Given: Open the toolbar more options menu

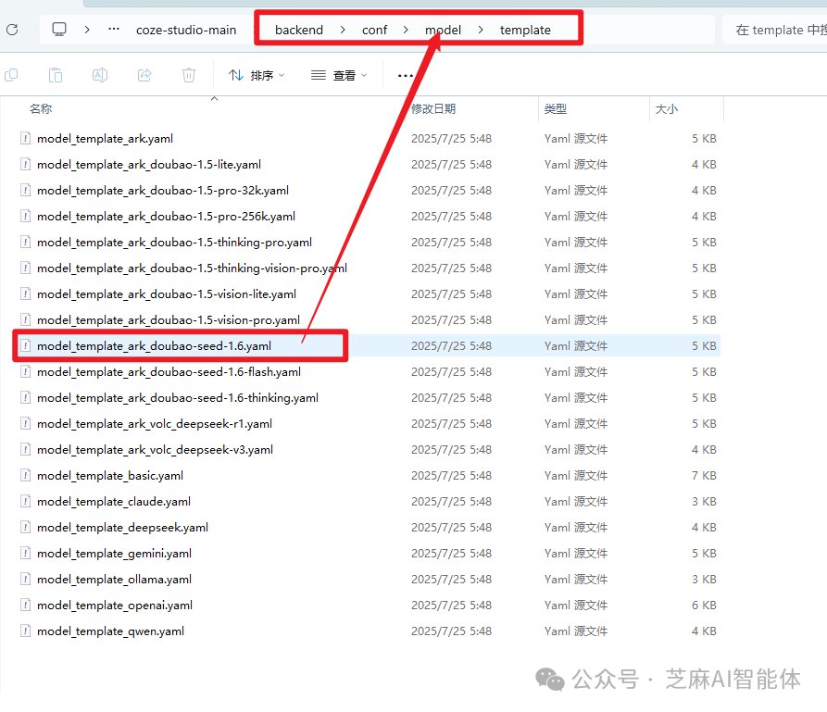Looking at the screenshot, I should tap(405, 76).
